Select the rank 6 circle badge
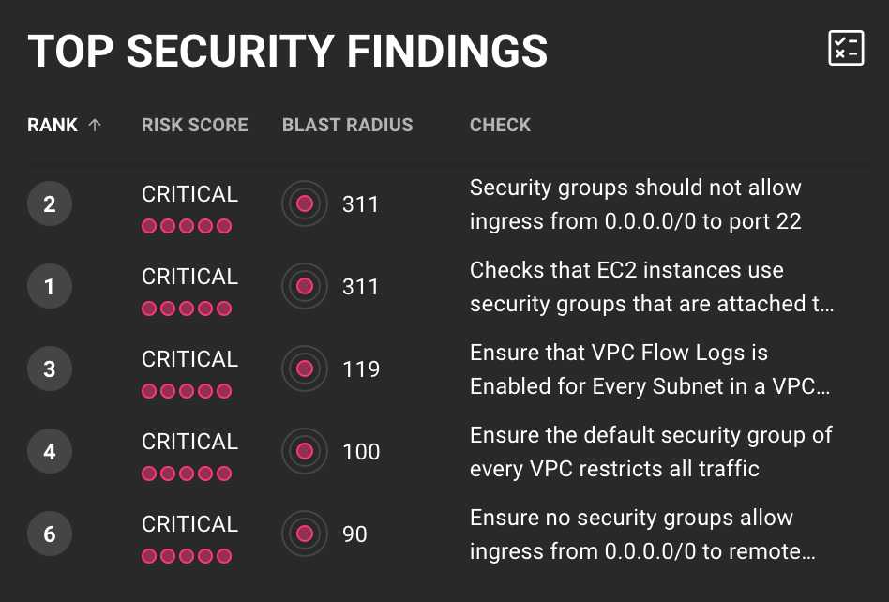 pos(50,534)
